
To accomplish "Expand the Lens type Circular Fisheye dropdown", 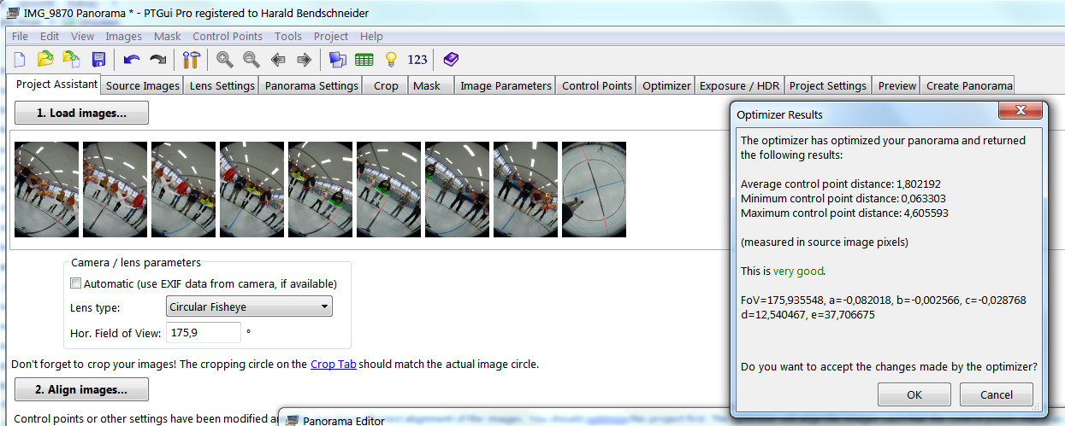I will pyautogui.click(x=248, y=307).
